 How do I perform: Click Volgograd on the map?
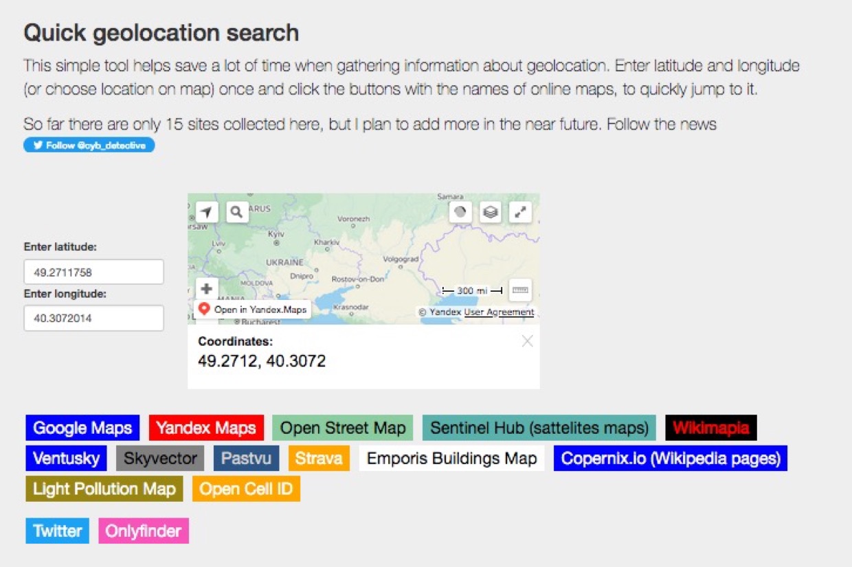pyautogui.click(x=401, y=259)
